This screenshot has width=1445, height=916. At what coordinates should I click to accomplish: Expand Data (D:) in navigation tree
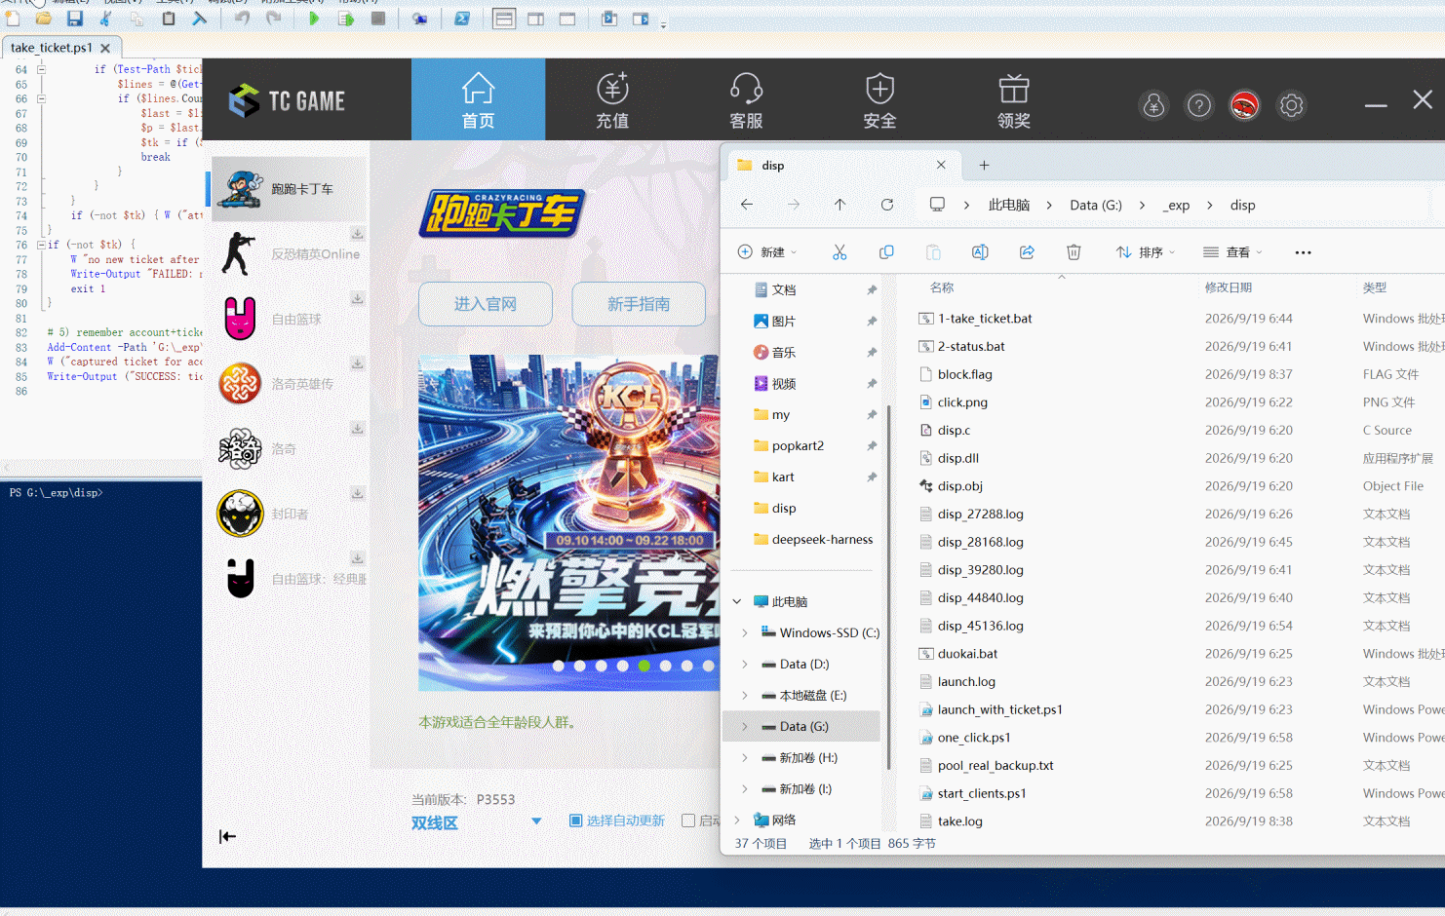tap(745, 665)
